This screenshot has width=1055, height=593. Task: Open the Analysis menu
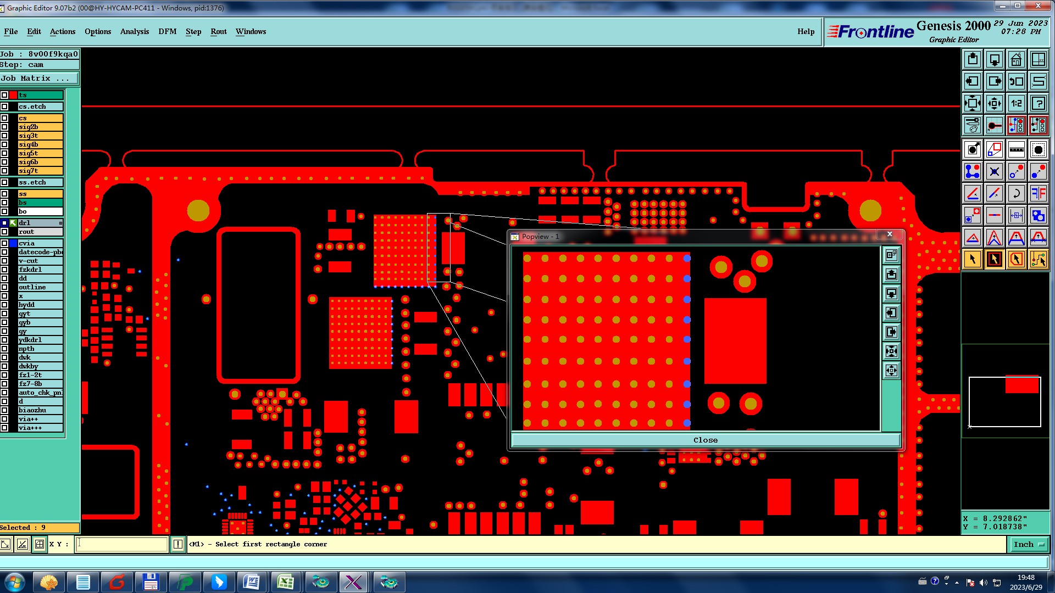pyautogui.click(x=134, y=31)
